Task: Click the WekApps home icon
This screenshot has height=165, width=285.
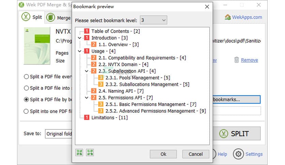Action: (228, 17)
